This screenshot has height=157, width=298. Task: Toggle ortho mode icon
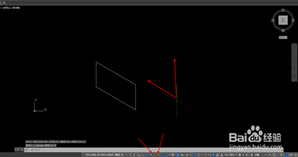[x=143, y=155]
